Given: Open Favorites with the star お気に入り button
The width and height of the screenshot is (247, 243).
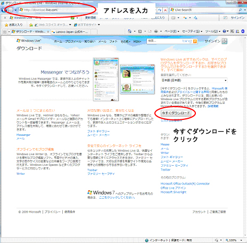Looking at the screenshot, I should tap(13, 25).
